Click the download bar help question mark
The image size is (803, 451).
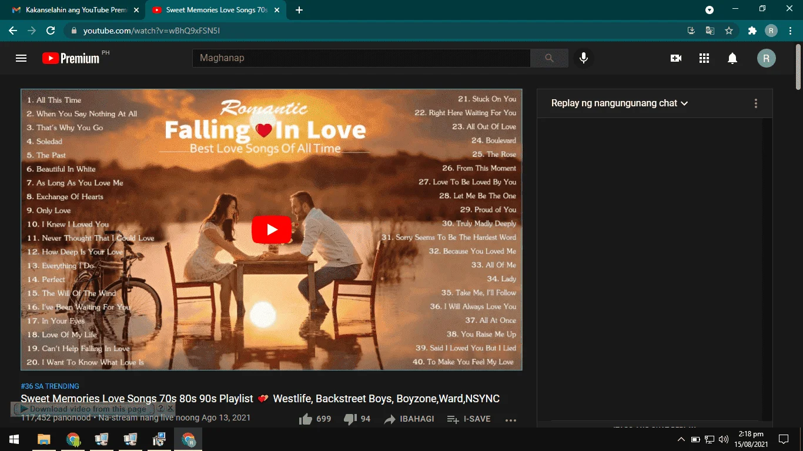point(160,408)
